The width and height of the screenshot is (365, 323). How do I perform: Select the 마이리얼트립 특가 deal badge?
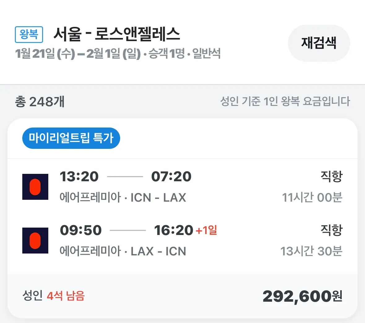click(x=71, y=138)
